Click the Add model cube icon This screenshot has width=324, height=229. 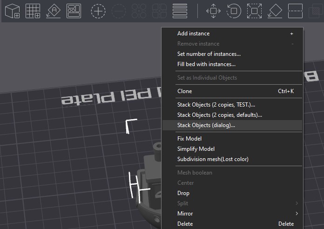[x=12, y=11]
